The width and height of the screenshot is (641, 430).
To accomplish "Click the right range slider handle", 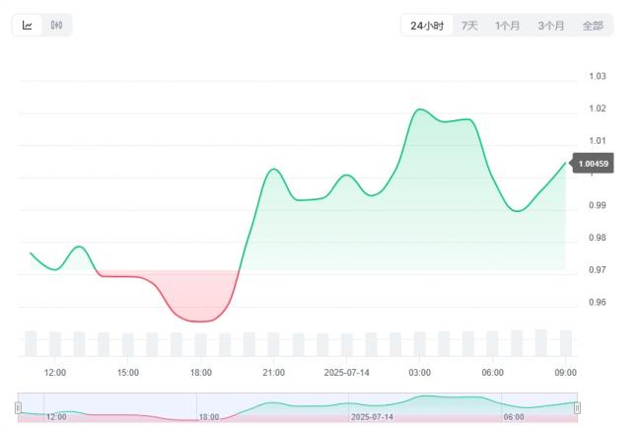I will [577, 407].
